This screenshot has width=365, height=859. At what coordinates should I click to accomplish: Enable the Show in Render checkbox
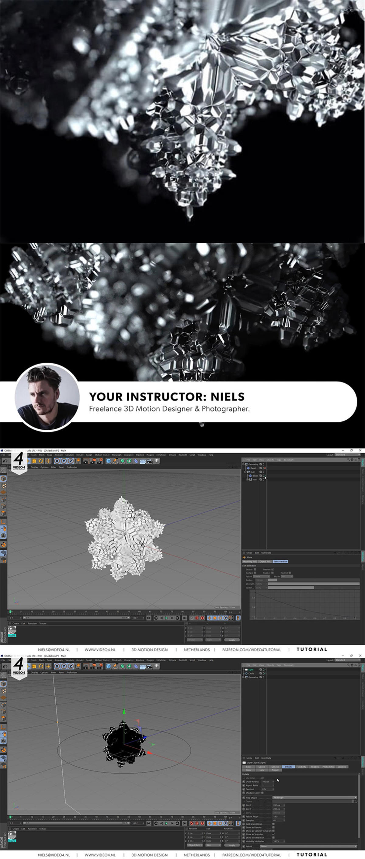(273, 828)
